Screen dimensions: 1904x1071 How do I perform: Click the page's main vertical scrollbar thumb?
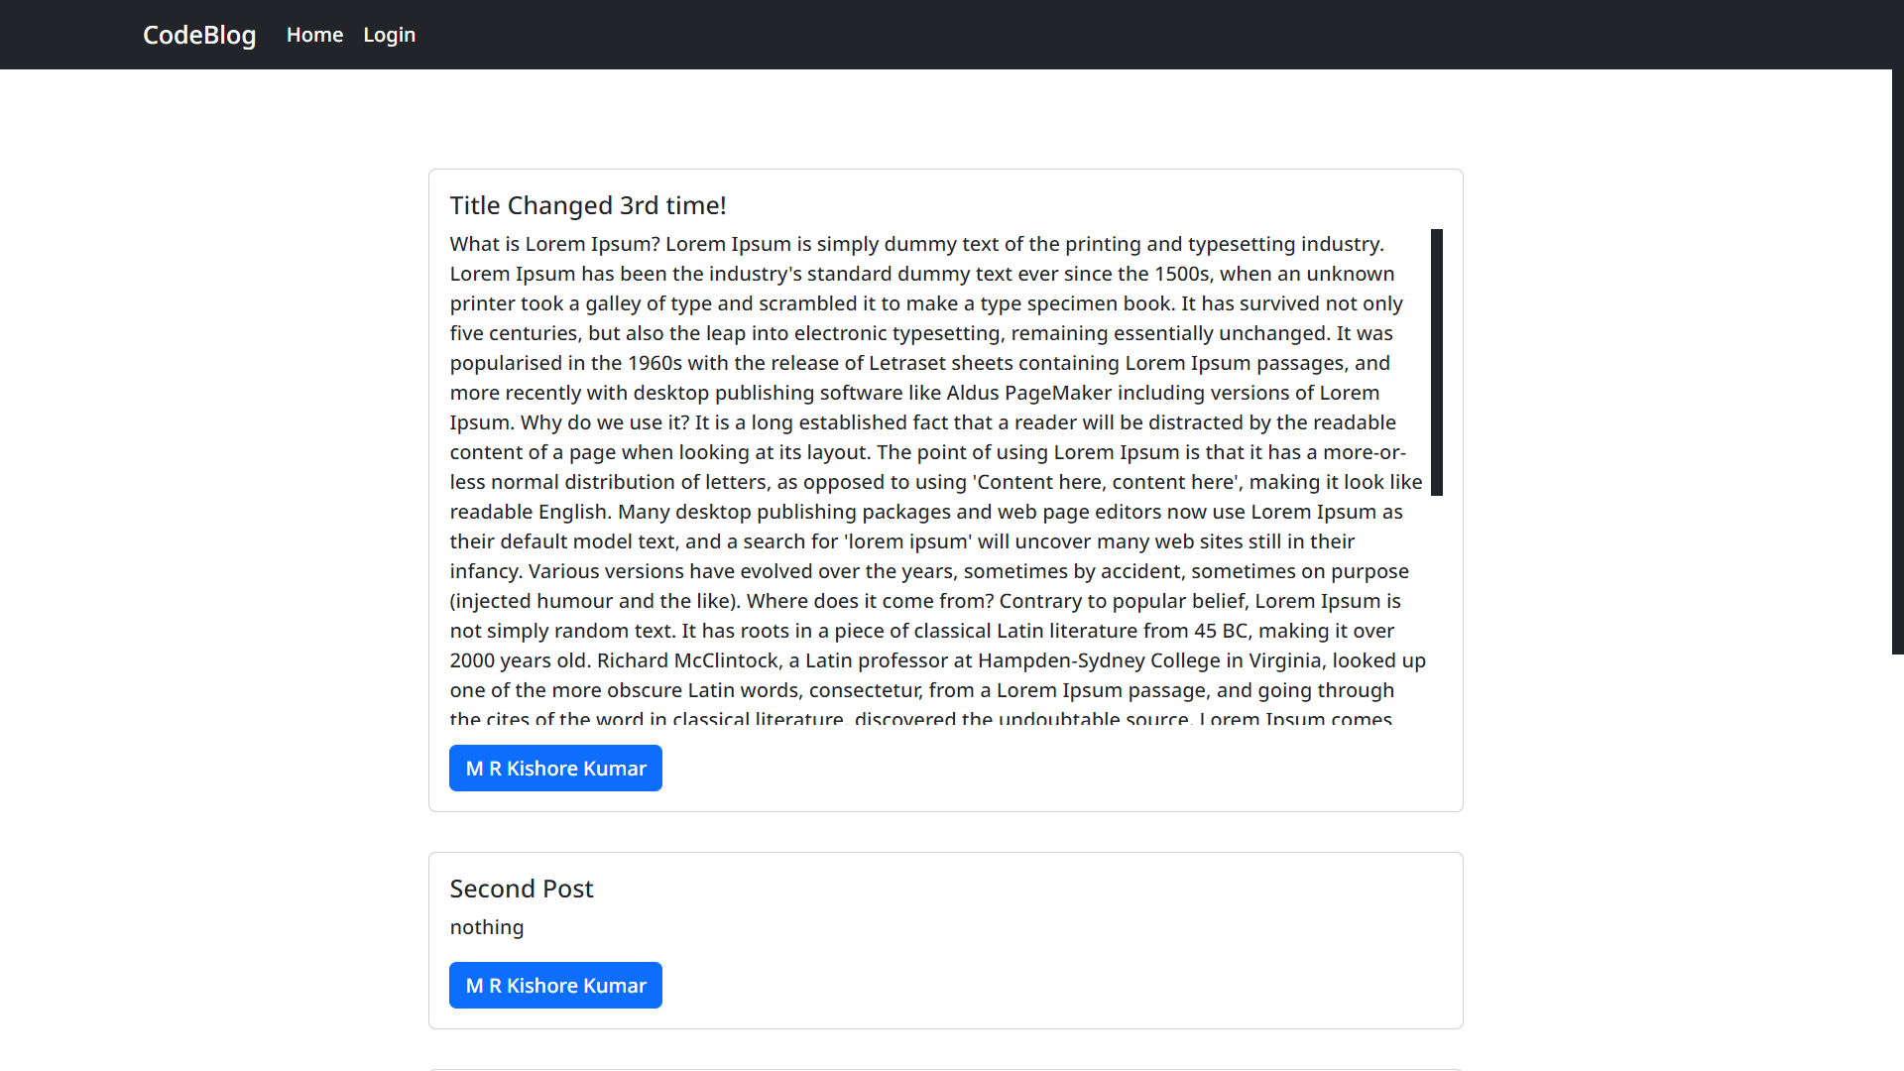(1897, 362)
